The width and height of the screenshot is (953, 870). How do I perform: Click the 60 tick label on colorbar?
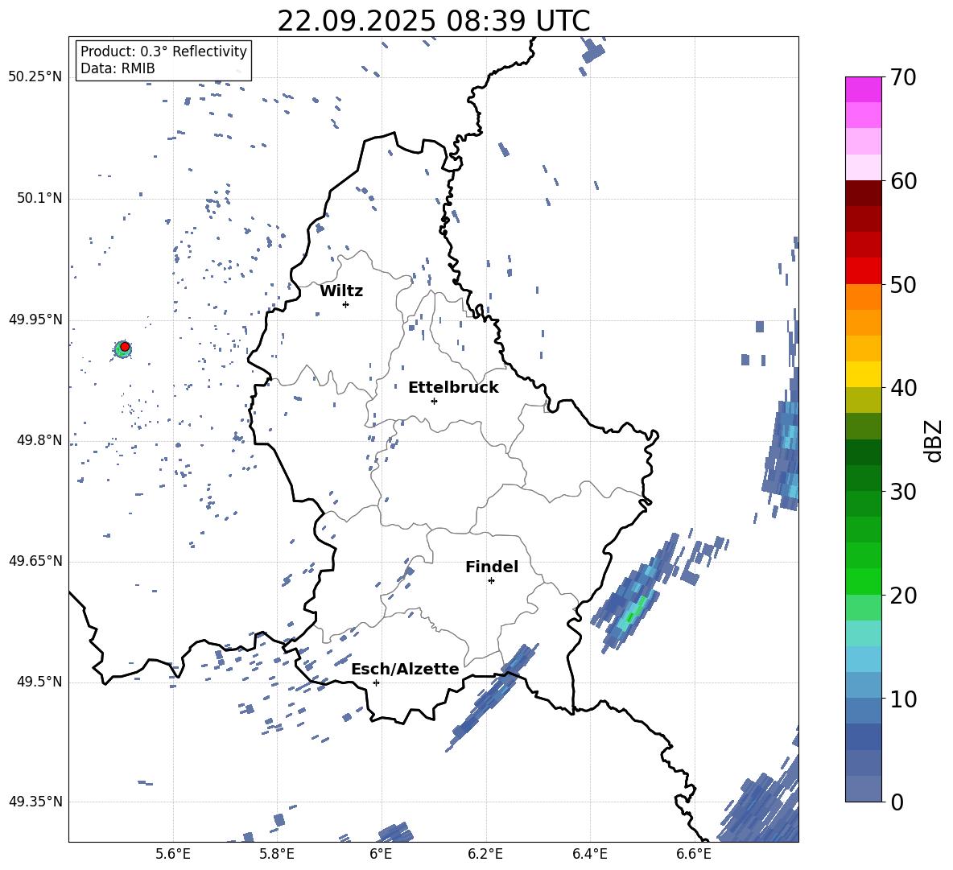903,181
